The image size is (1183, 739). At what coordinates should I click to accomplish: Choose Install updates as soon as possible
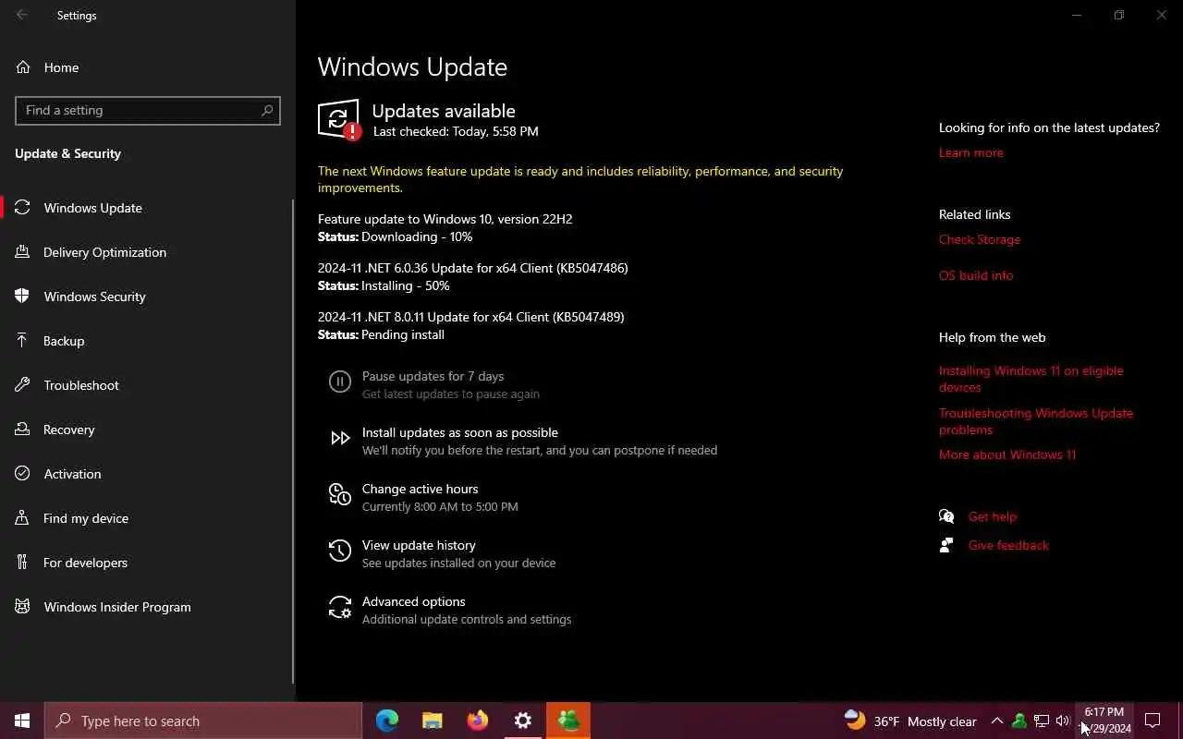[460, 432]
